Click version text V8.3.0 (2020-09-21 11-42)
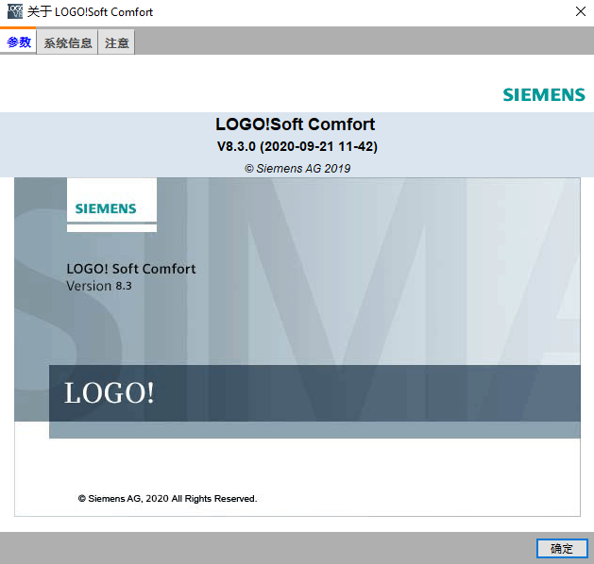 (297, 146)
